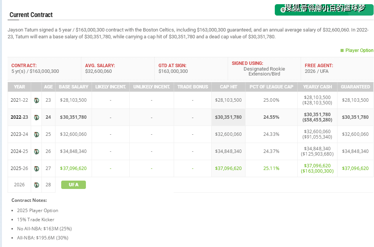
Task: Select the YEAR column header
Action: pyautogui.click(x=19, y=87)
